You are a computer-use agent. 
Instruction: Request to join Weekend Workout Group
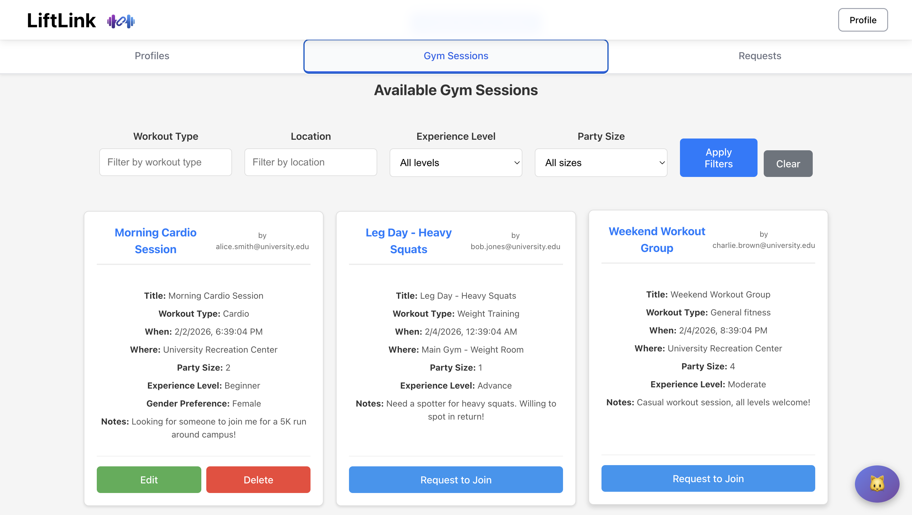[x=708, y=478]
